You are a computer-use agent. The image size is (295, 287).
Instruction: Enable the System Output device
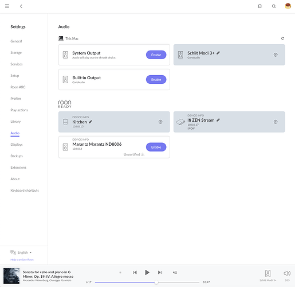(x=156, y=55)
